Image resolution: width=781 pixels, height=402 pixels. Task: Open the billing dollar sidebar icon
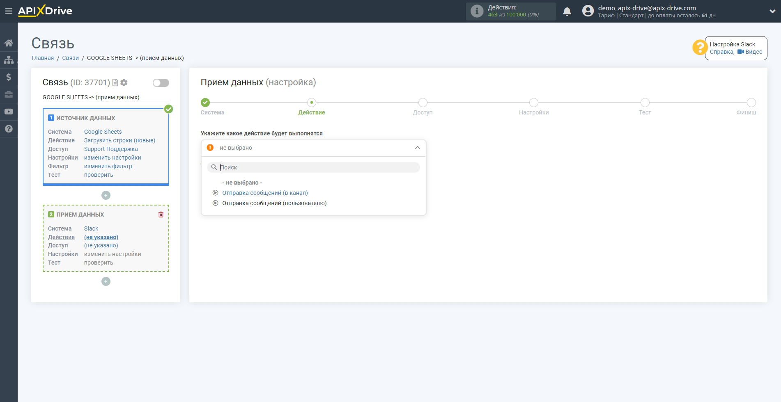pos(9,77)
